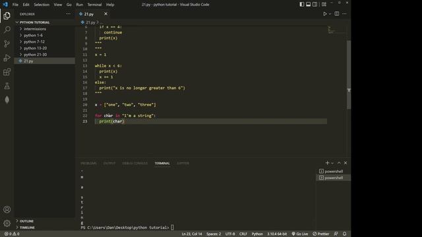Open the Extensions view

7,72
